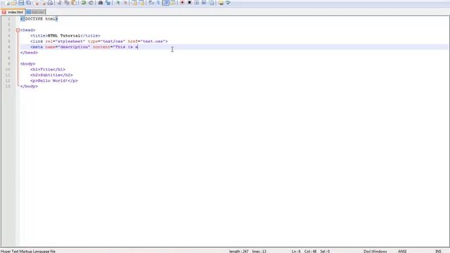
Task: Click the yellow folder icon after macro icons
Action: click(x=221, y=3)
